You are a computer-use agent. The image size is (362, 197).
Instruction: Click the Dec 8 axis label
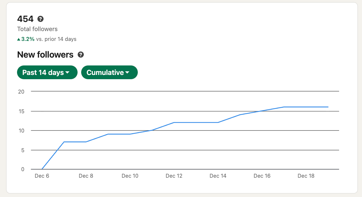pyautogui.click(x=86, y=176)
